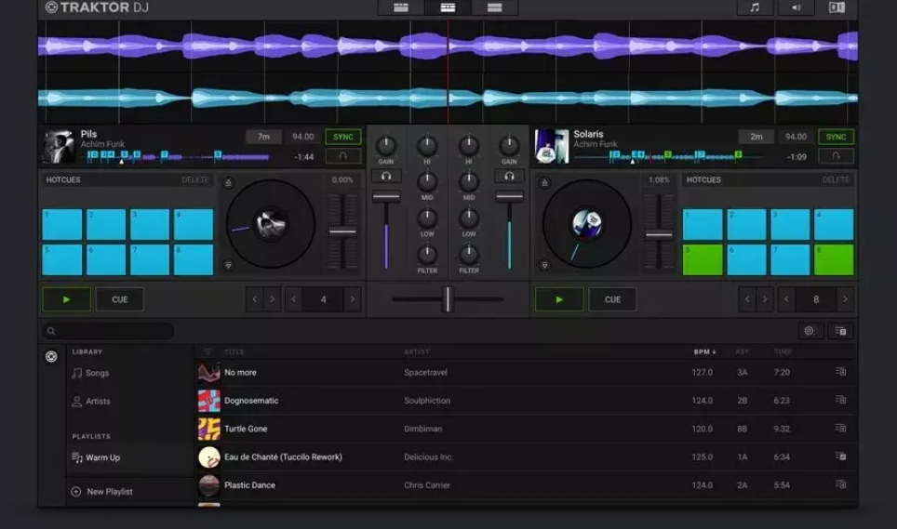Play the Pils deck
Screen dimensions: 897x529
click(66, 299)
